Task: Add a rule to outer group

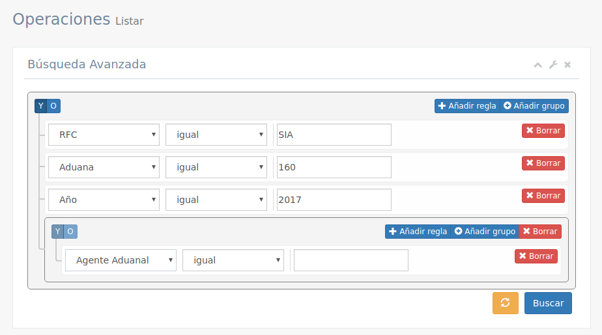Action: [x=467, y=106]
